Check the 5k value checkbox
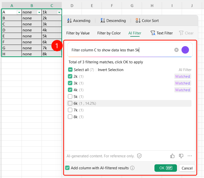This screenshot has height=178, width=204. coord(70,97)
